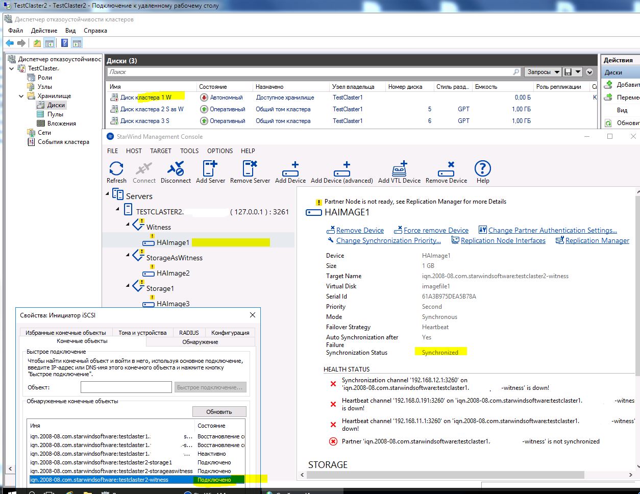
Task: Go back with the blue left arrow
Action: [10, 43]
